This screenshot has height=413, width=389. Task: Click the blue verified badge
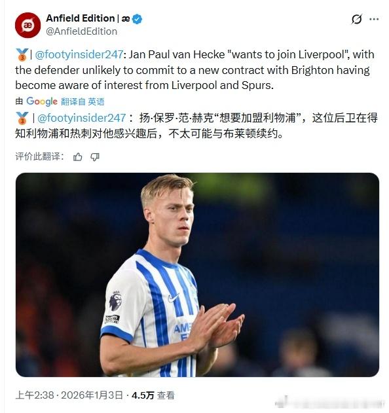pyautogui.click(x=137, y=19)
